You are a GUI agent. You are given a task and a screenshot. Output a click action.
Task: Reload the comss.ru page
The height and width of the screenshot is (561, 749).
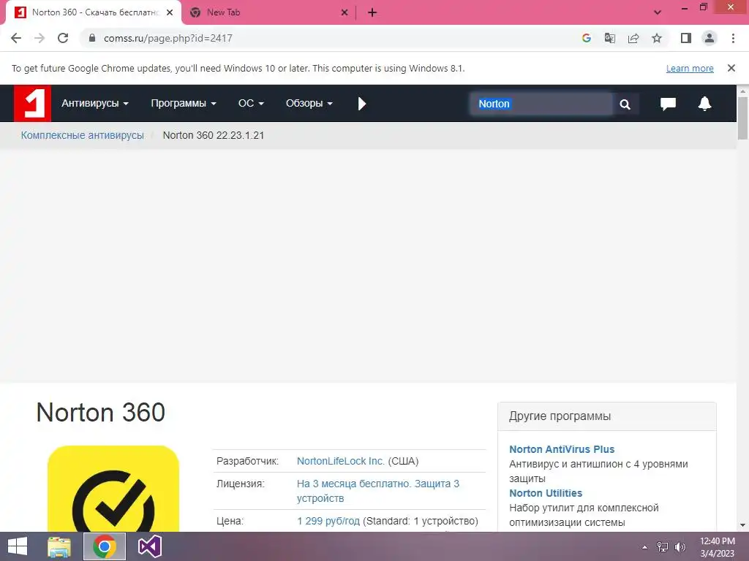click(63, 38)
